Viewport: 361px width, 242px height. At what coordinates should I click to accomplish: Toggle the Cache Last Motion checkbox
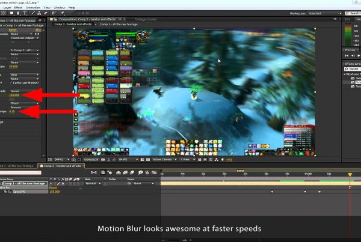coord(11,83)
